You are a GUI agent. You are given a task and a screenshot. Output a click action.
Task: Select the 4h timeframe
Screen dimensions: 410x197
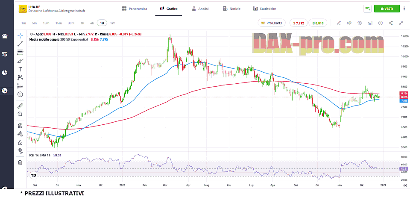click(92, 23)
